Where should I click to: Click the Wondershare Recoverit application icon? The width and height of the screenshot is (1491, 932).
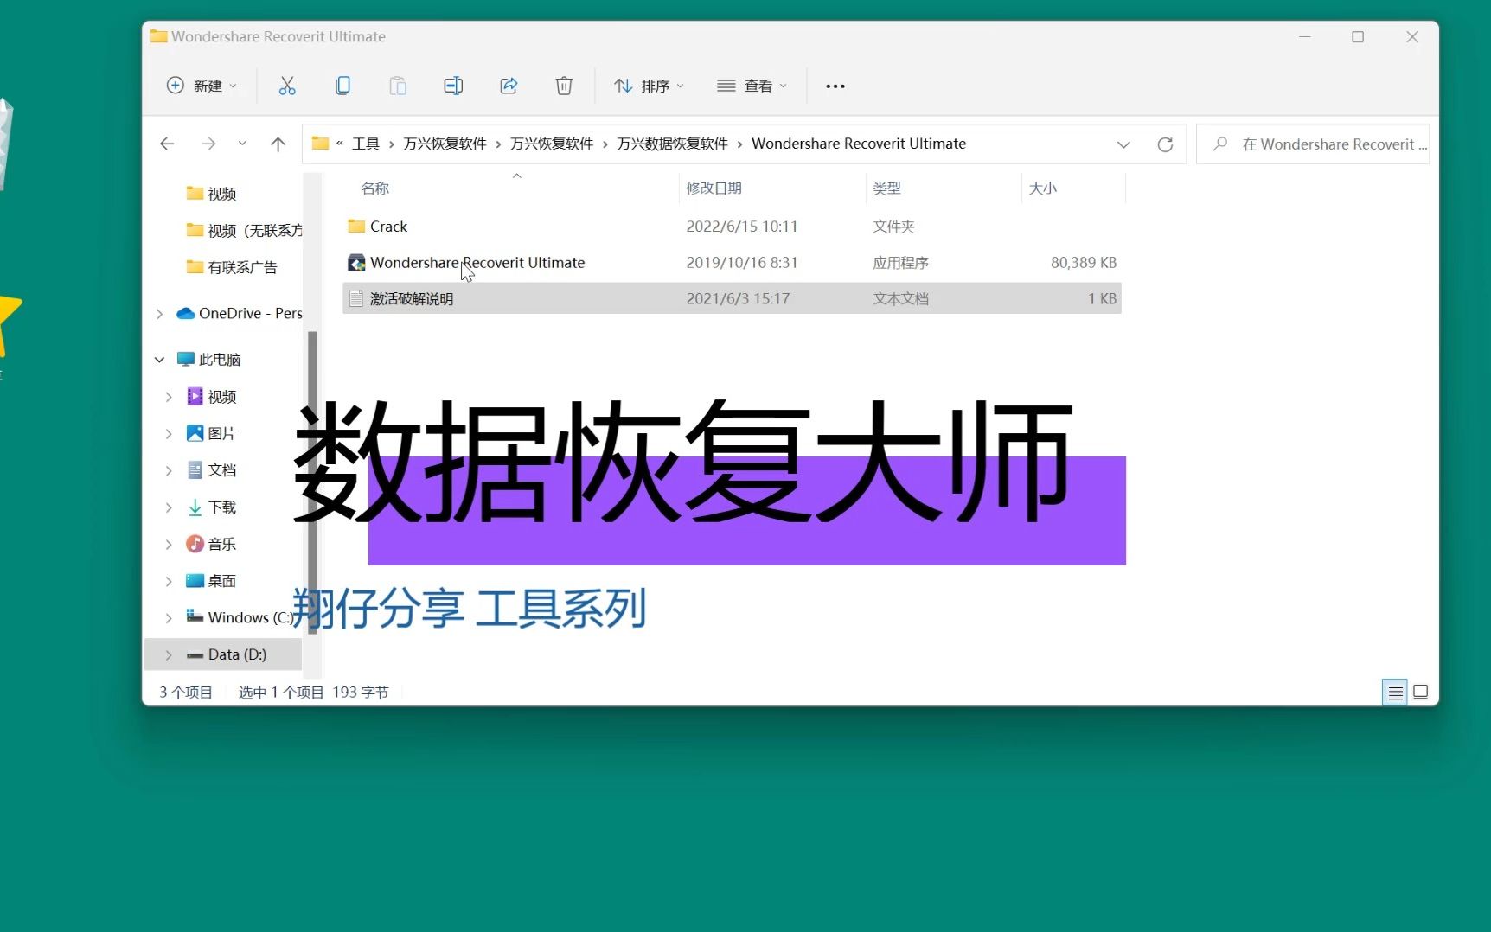pyautogui.click(x=356, y=262)
